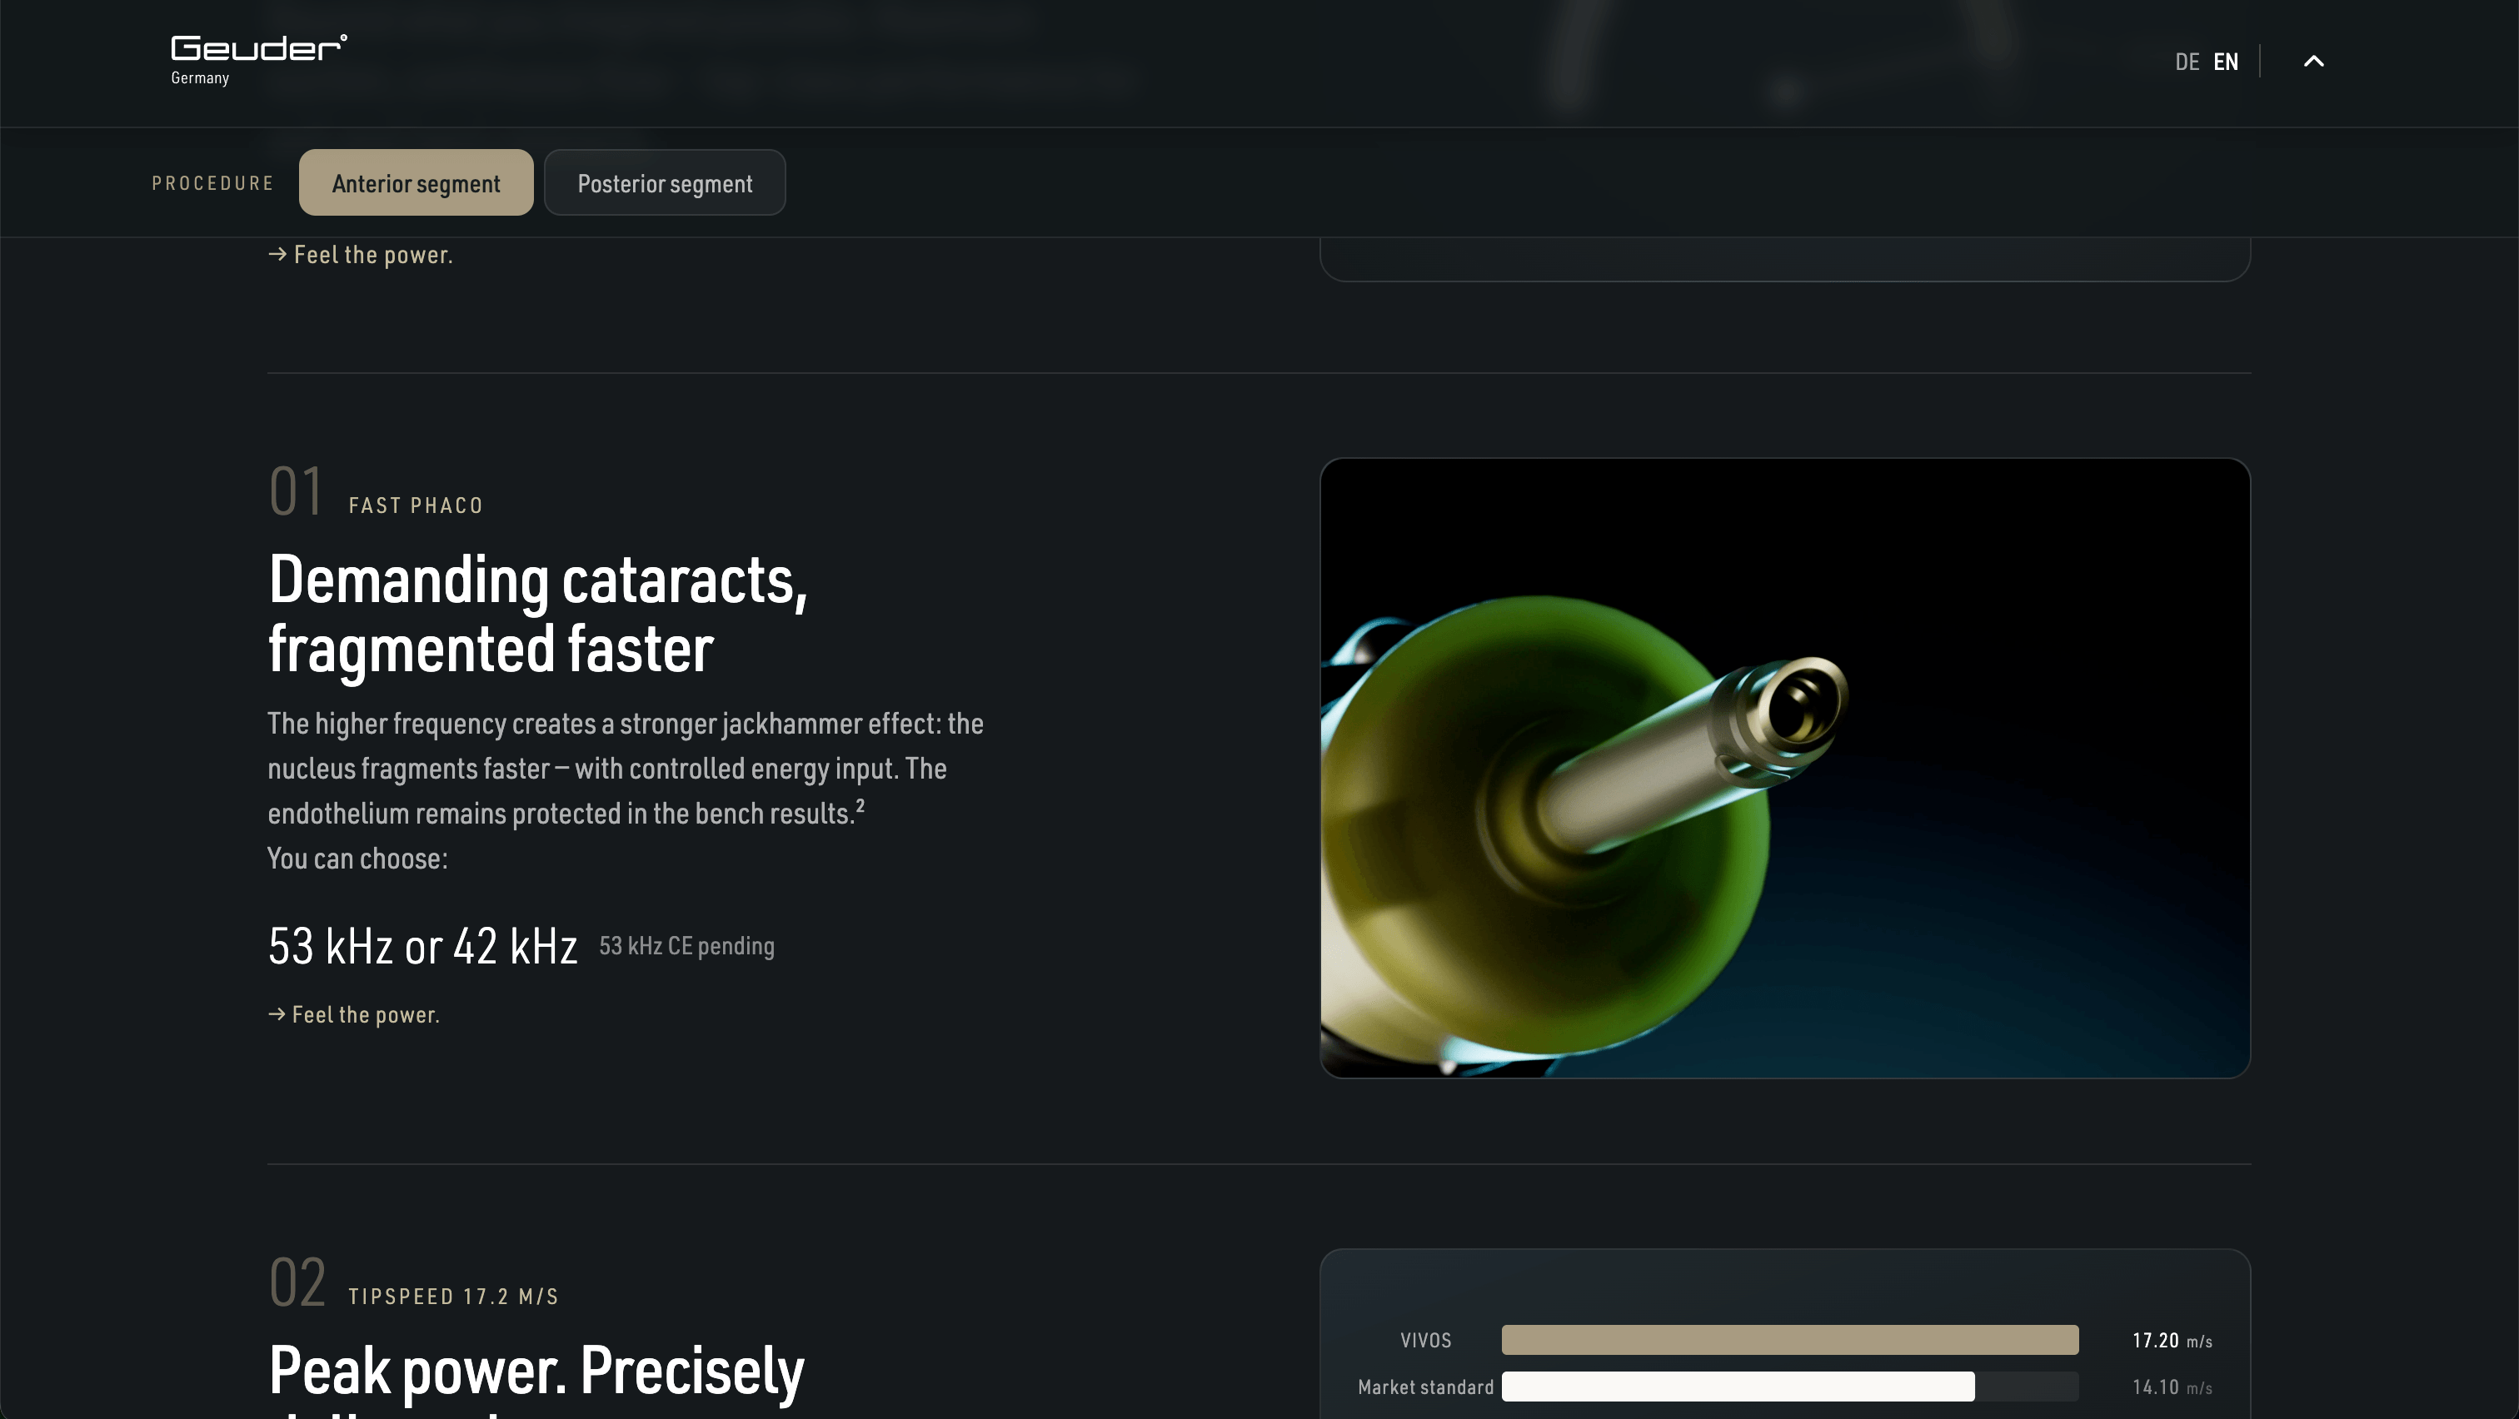Screen dimensions: 2519x1419
Task: Select the Anterior segment tab
Action: (x=416, y=182)
